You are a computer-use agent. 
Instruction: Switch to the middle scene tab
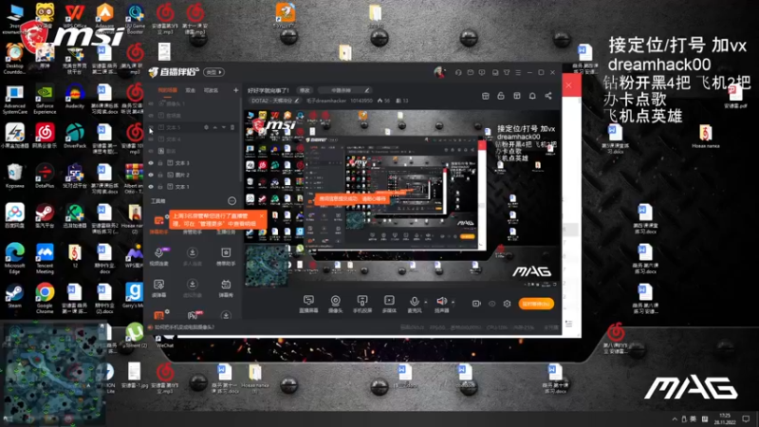(191, 90)
